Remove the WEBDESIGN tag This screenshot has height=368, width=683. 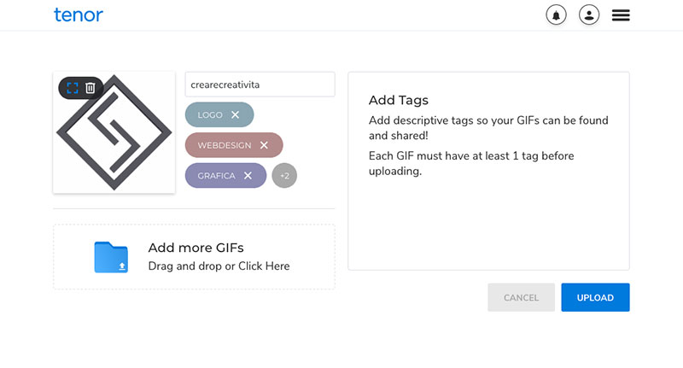[x=264, y=145]
